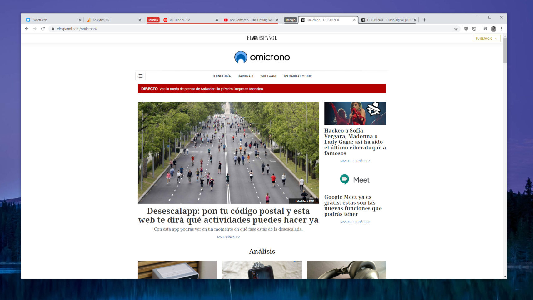The width and height of the screenshot is (533, 300).
Task: Click the page vertical scrollbar thumb
Action: pos(505,50)
